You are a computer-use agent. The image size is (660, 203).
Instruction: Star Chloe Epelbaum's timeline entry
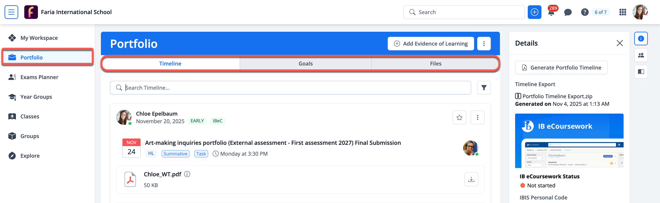click(x=459, y=117)
